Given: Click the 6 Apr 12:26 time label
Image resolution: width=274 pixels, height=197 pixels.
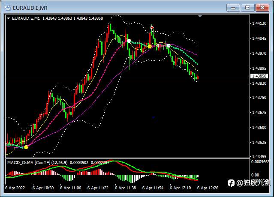Looking at the screenshot, I should click(208, 188).
